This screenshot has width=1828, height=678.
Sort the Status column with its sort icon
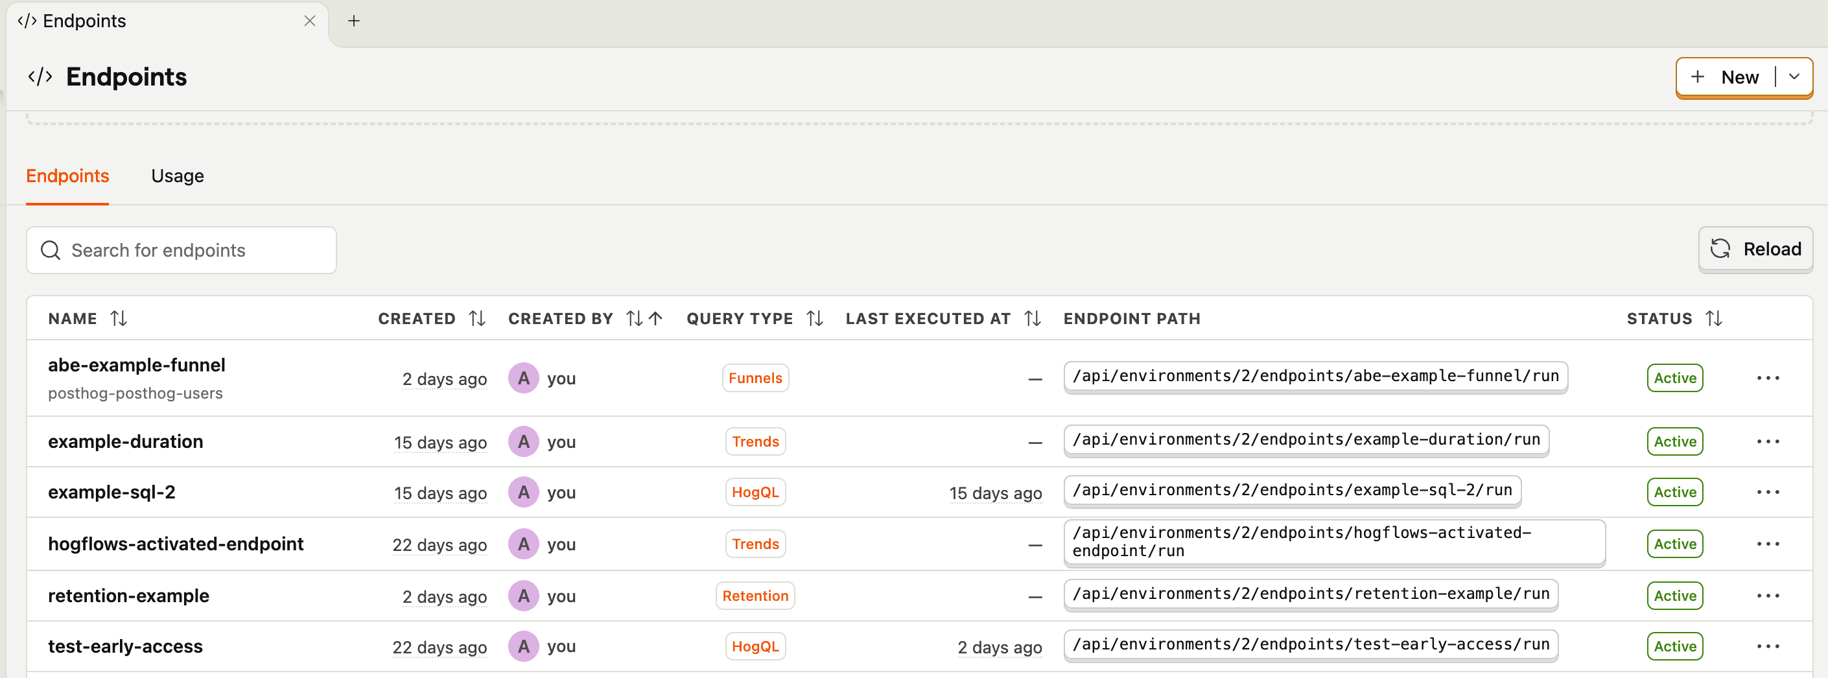pos(1714,318)
